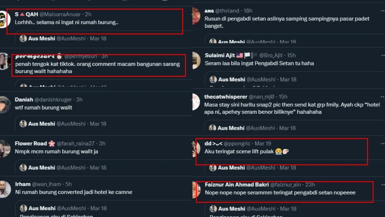Open thecatwhisperer's profile avatar
Screen dimensions: 385x217
click(x=196, y=102)
